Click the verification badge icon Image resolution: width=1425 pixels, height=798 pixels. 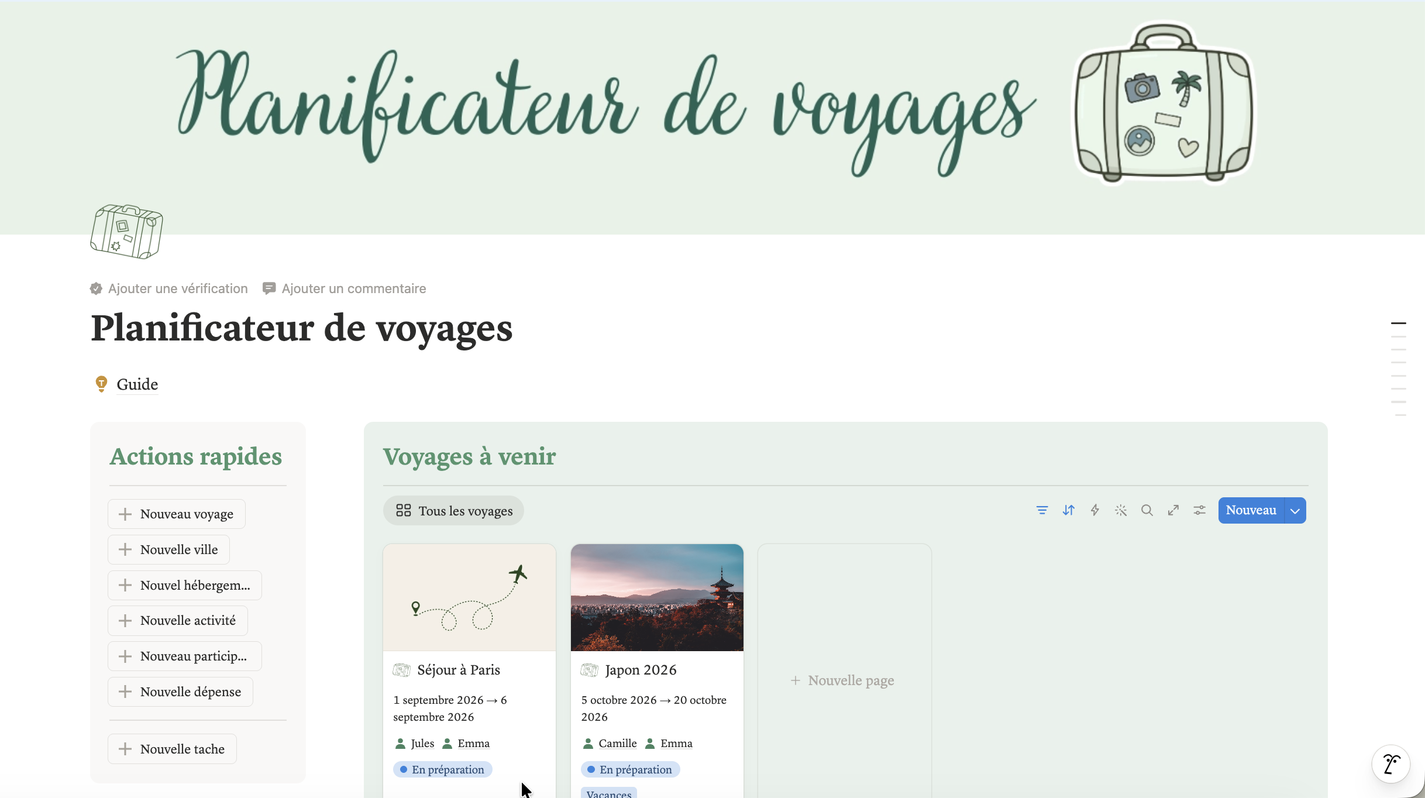point(96,288)
